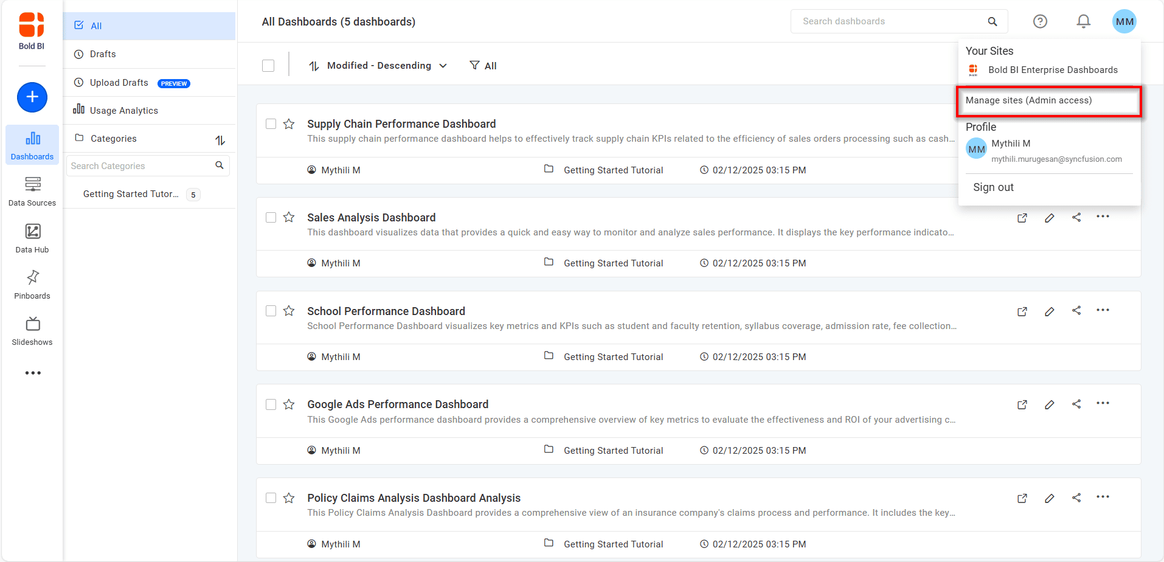This screenshot has width=1164, height=562.
Task: Click Manage sites (Admin access)
Action: click(x=1029, y=100)
